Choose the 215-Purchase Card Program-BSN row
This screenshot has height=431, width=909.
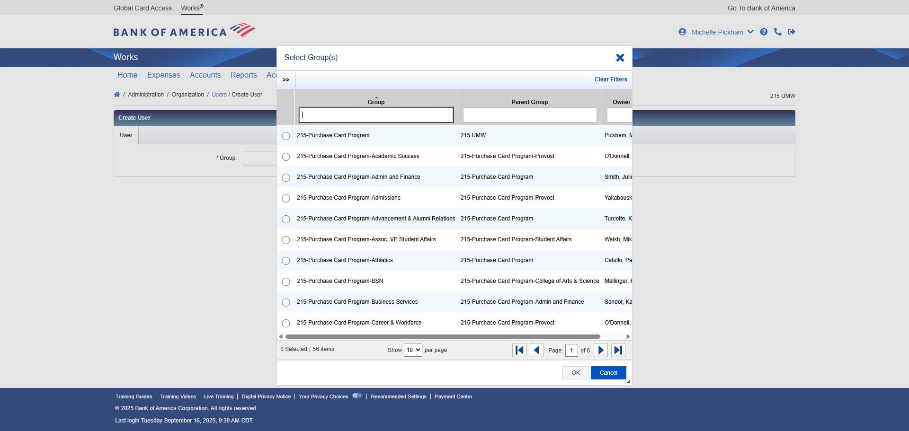click(286, 281)
